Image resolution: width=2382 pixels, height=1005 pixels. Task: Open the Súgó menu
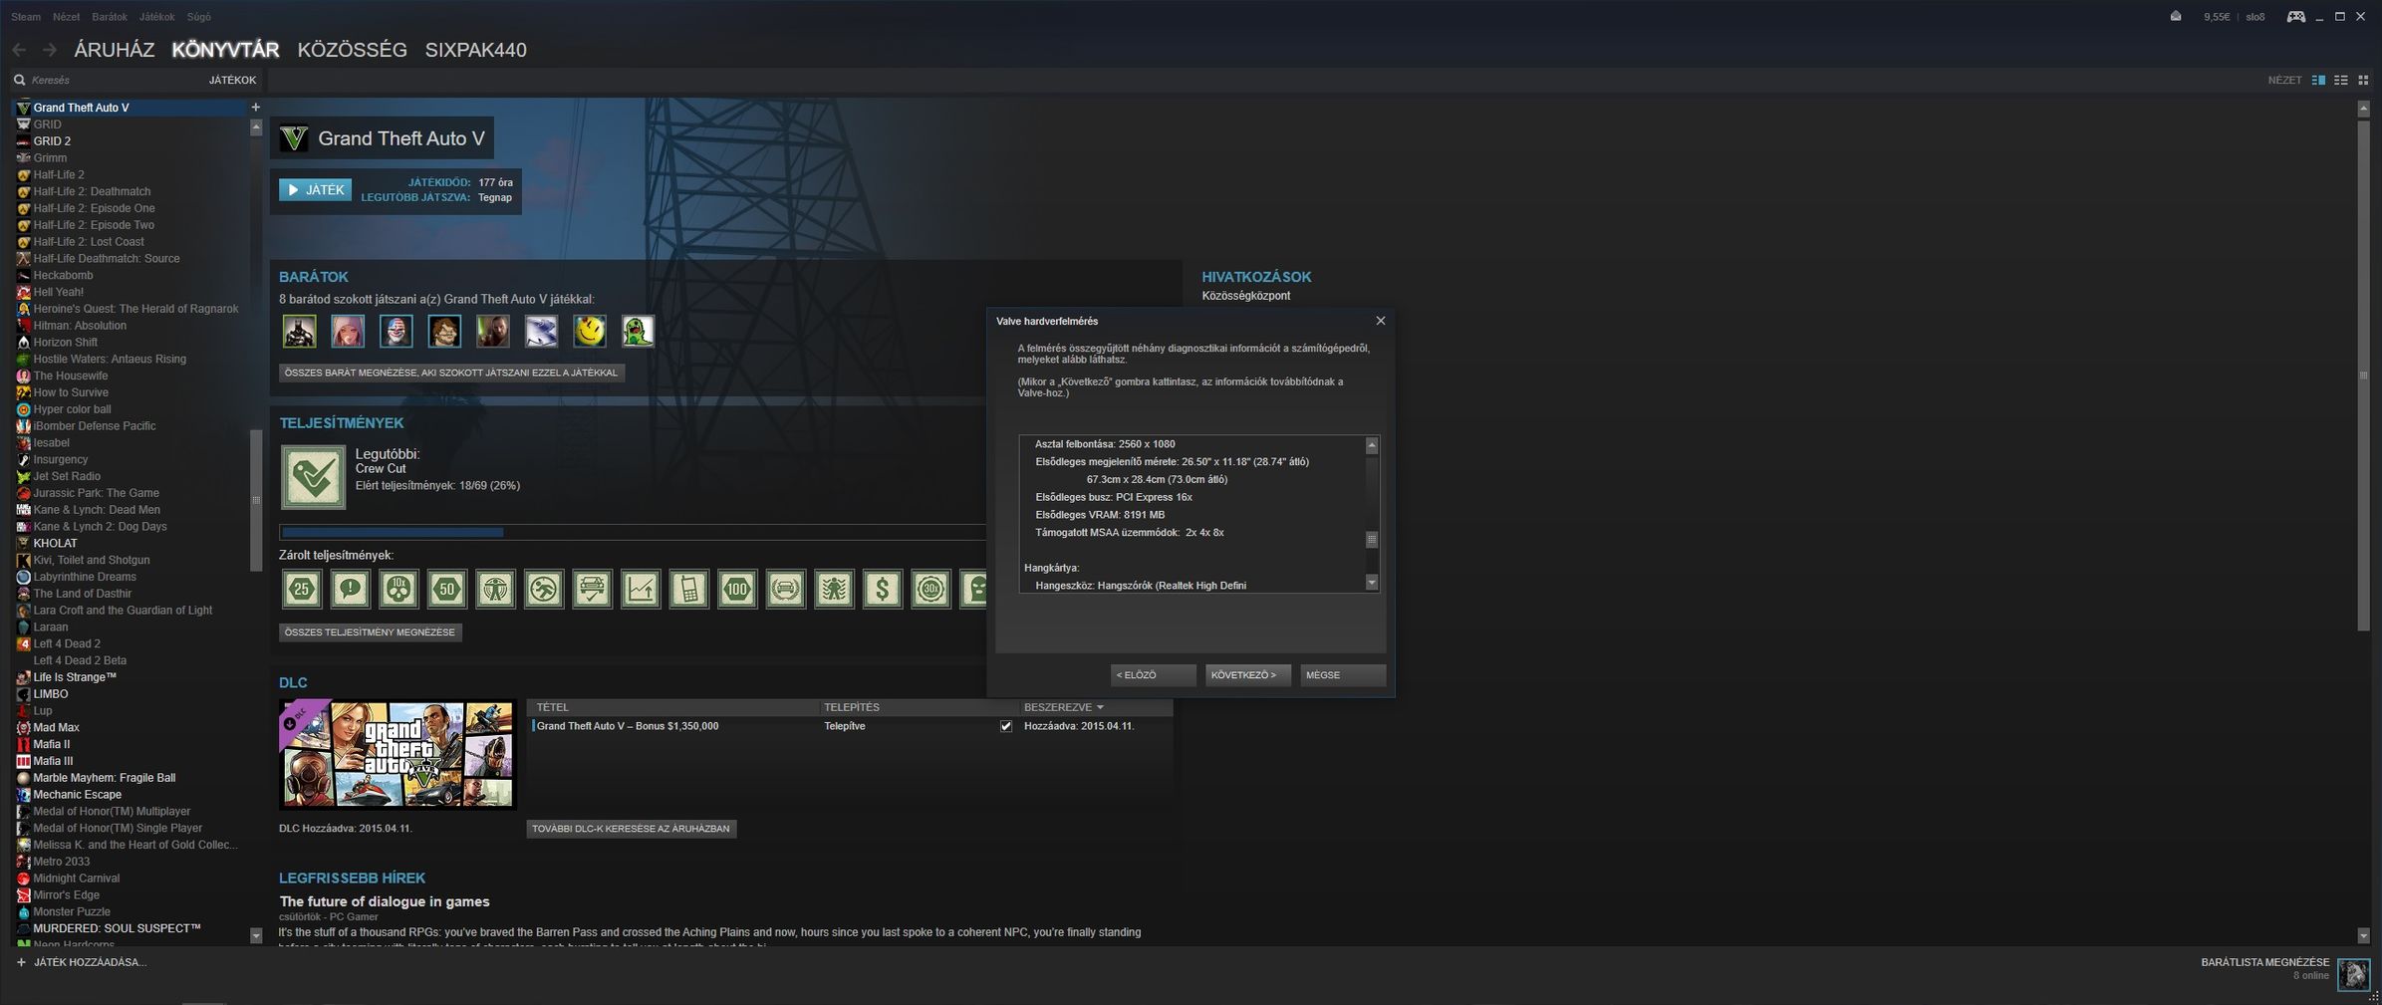(x=198, y=17)
